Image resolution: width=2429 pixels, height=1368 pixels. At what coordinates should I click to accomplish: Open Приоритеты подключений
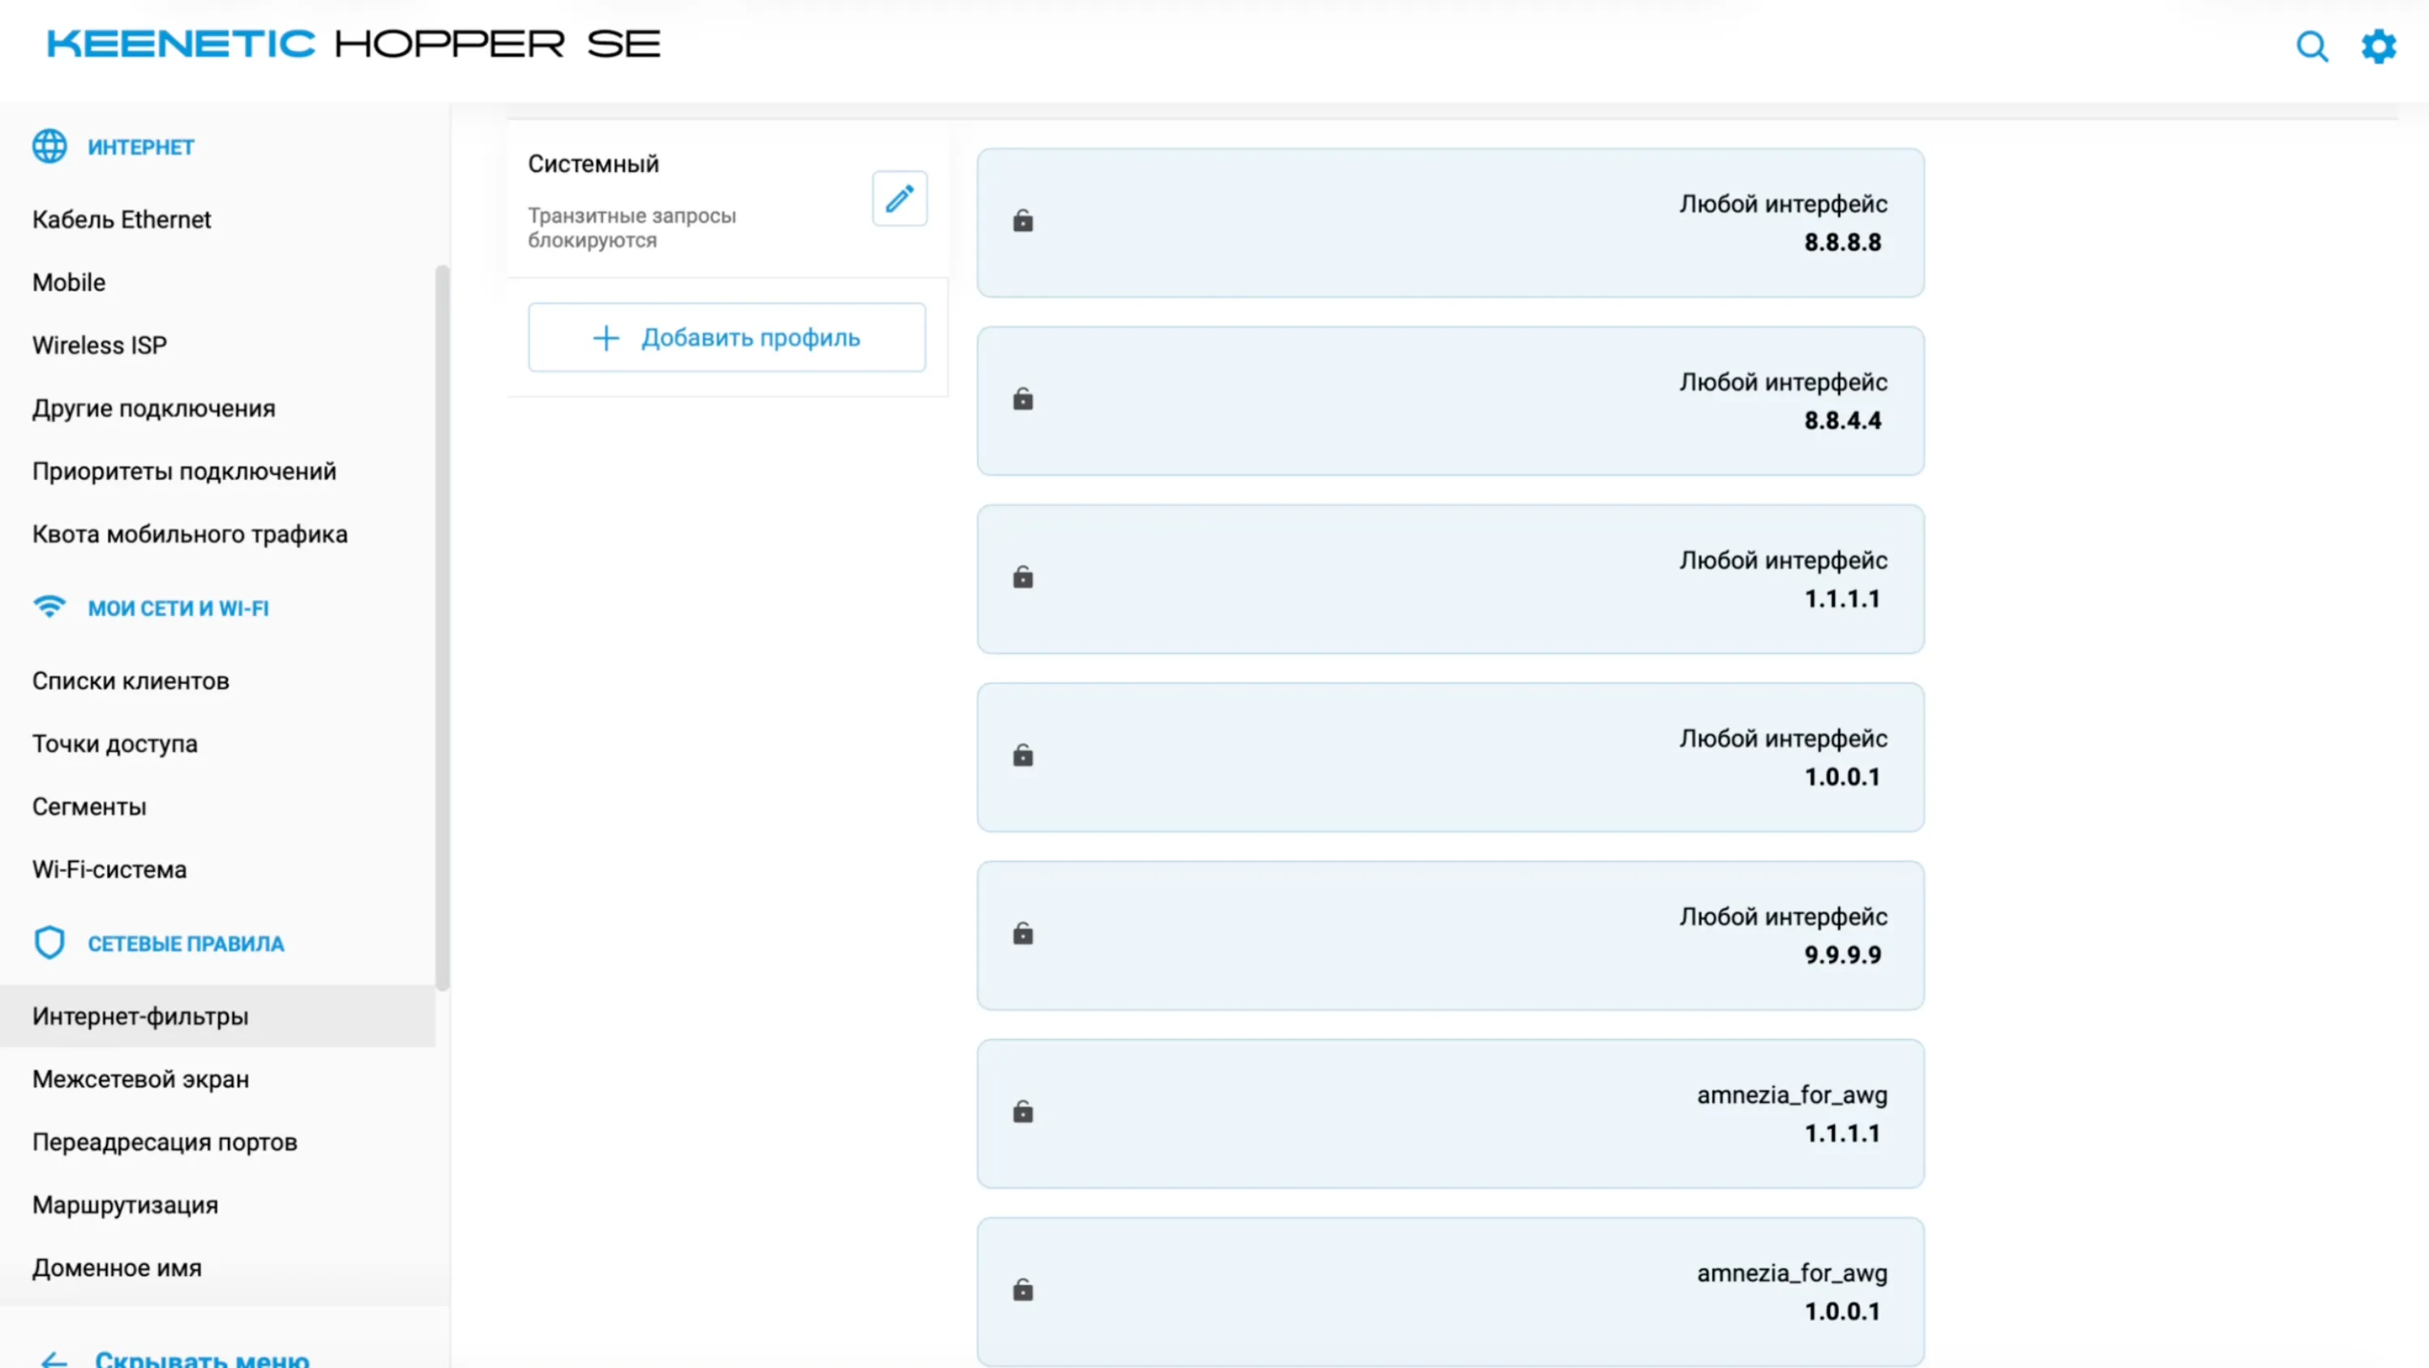[x=184, y=472]
